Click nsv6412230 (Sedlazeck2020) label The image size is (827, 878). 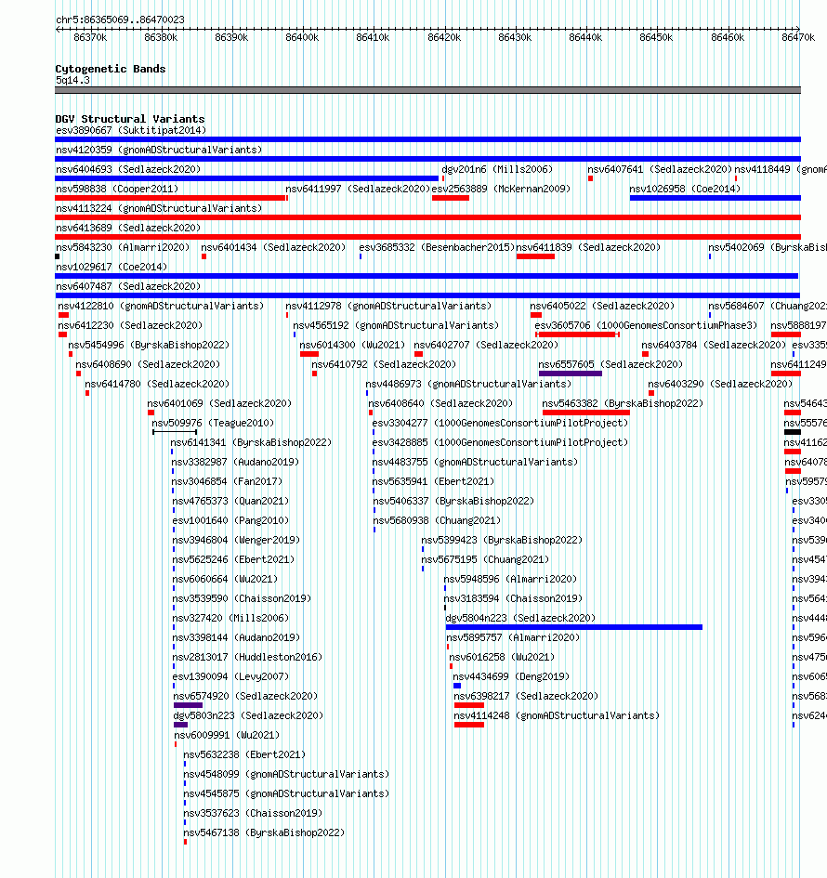point(130,325)
